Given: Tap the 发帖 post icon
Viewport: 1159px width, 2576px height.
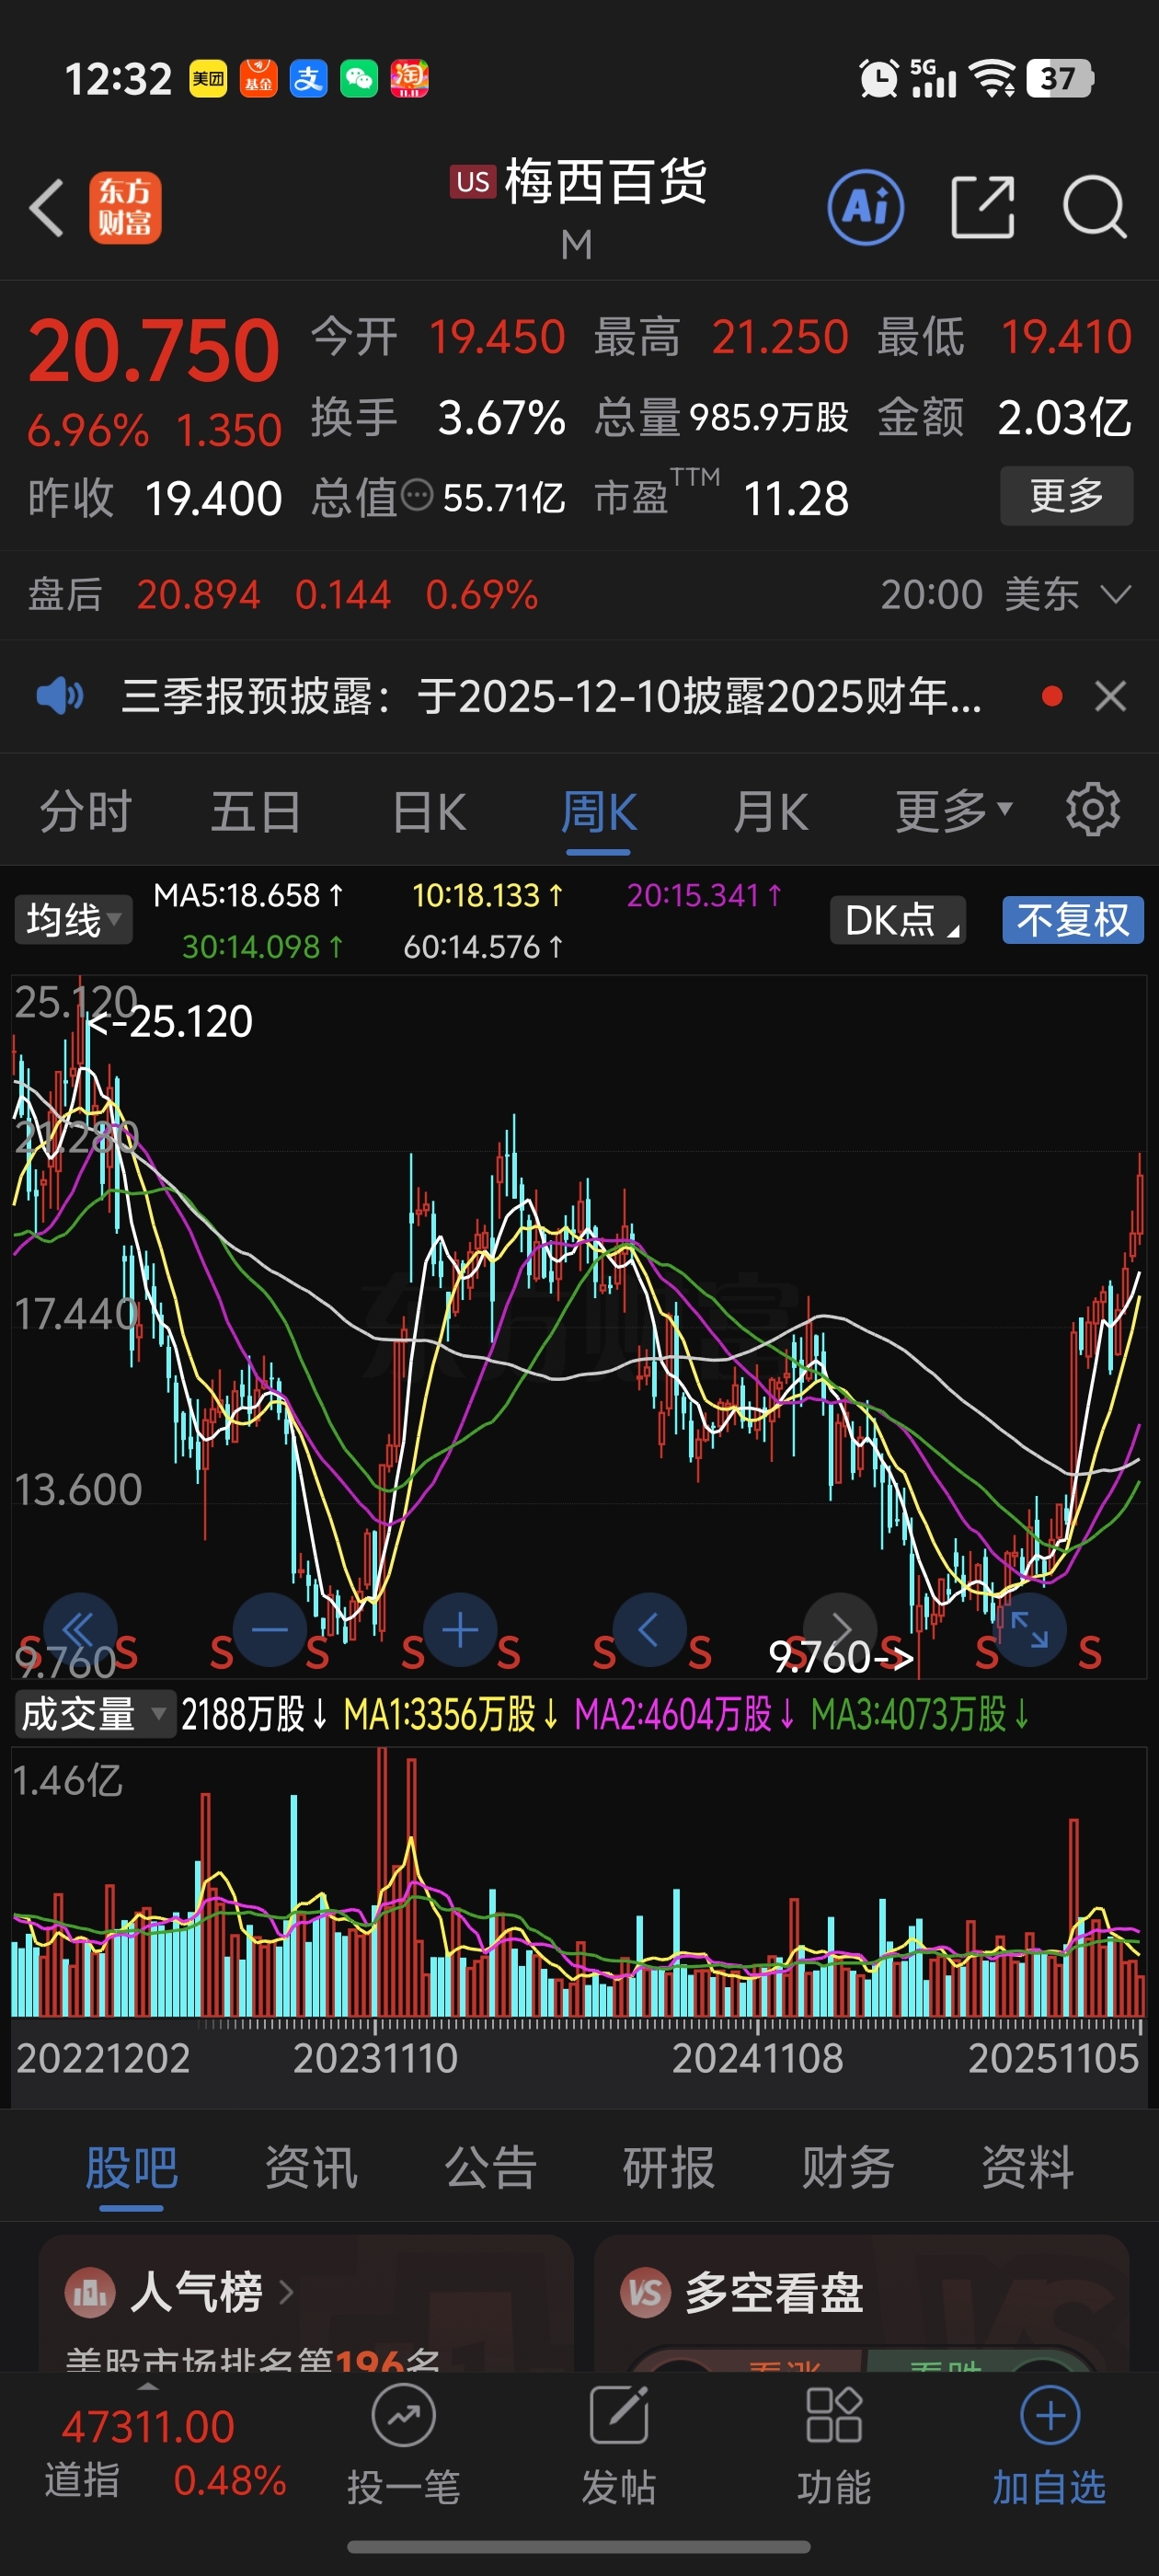Looking at the screenshot, I should click(619, 2417).
